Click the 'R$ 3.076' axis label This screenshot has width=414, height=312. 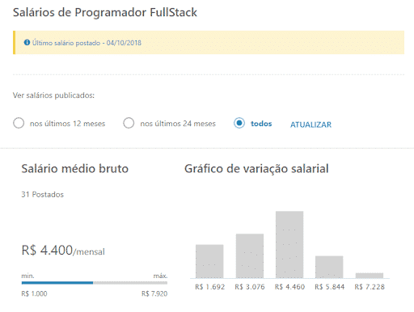(x=250, y=287)
